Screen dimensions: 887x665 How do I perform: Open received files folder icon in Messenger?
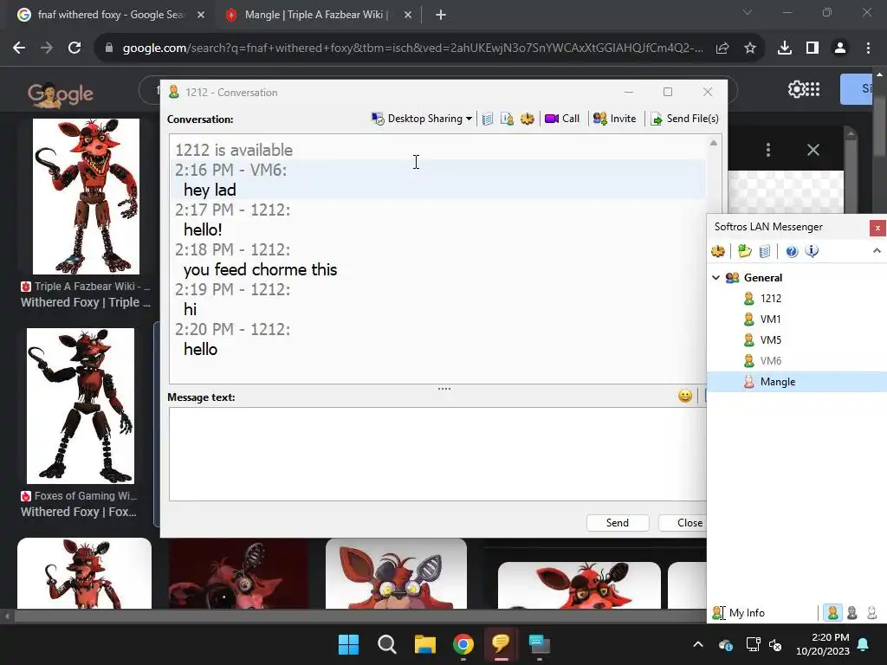click(x=744, y=251)
